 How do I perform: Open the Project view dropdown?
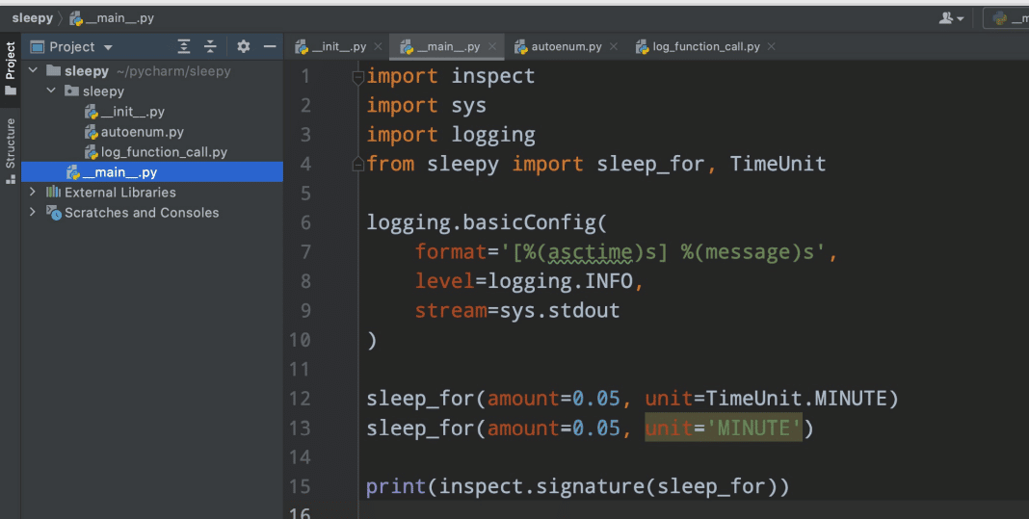[x=108, y=47]
